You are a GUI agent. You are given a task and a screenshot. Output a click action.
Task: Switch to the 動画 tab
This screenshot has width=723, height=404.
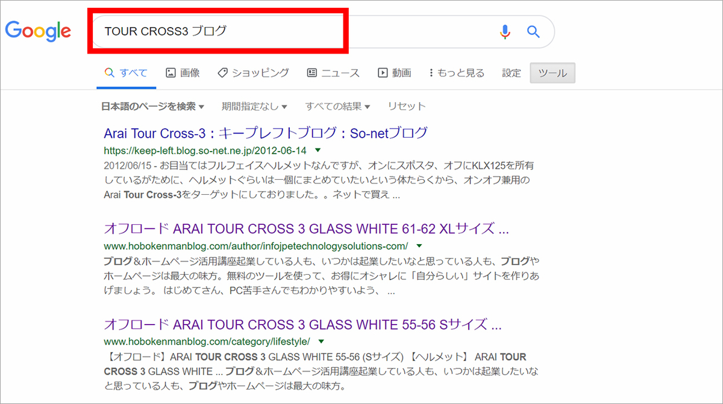395,73
